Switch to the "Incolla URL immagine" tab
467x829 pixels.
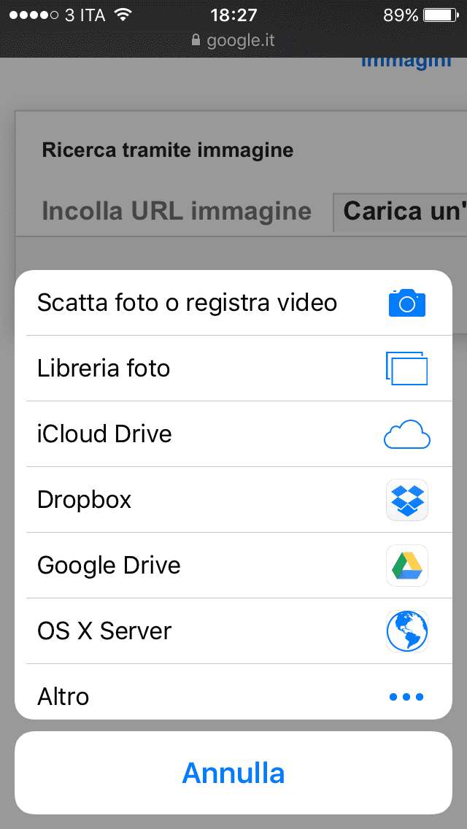click(177, 212)
